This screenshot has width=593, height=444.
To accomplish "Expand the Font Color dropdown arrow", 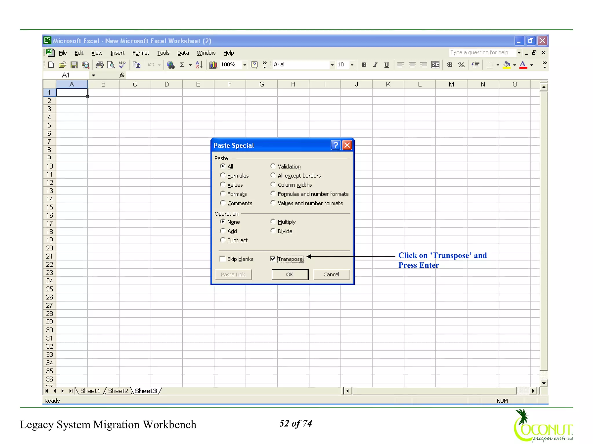I will pyautogui.click(x=532, y=65).
